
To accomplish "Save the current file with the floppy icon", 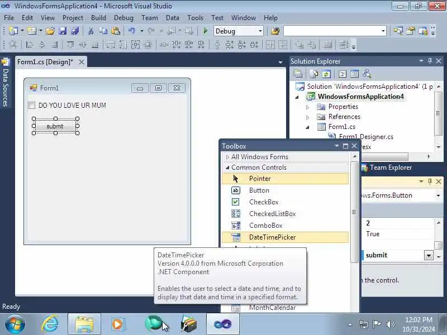I will [63, 31].
